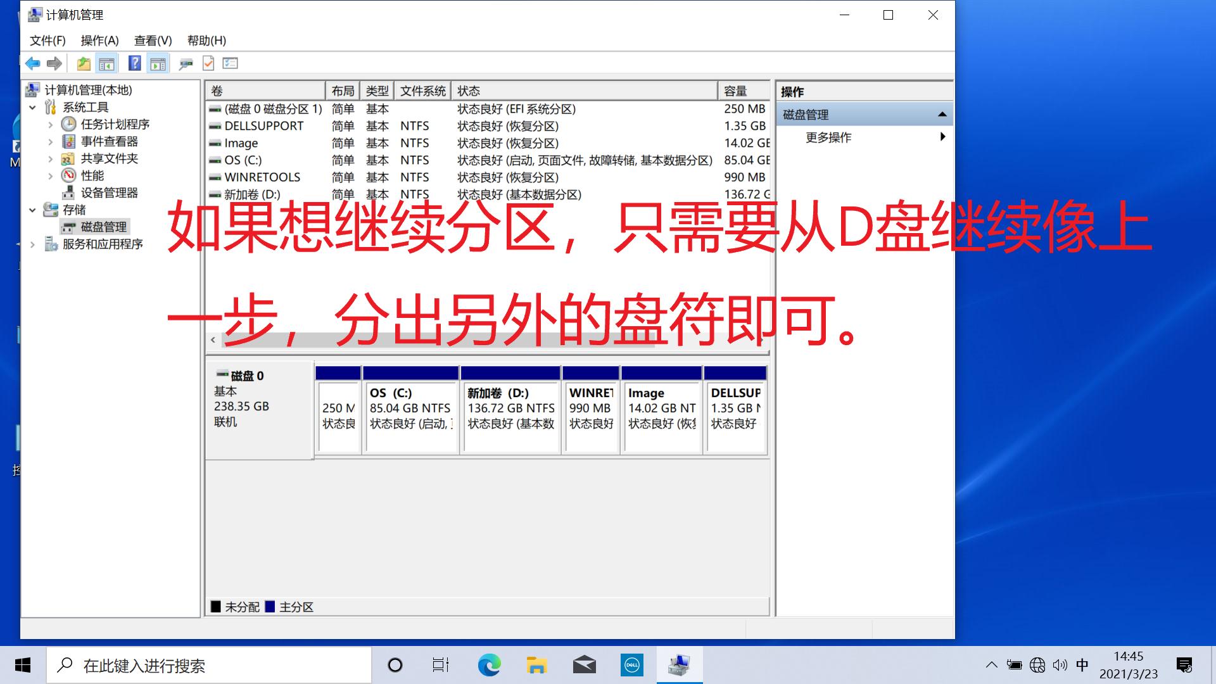
Task: Expand 服务和应用程序 in the sidebar
Action: coord(34,244)
